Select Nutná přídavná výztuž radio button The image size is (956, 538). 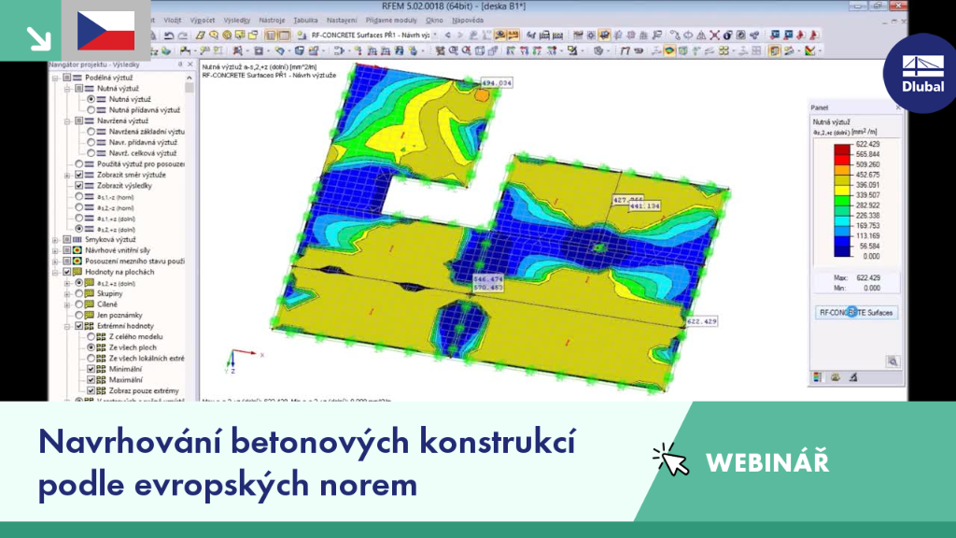pos(91,110)
